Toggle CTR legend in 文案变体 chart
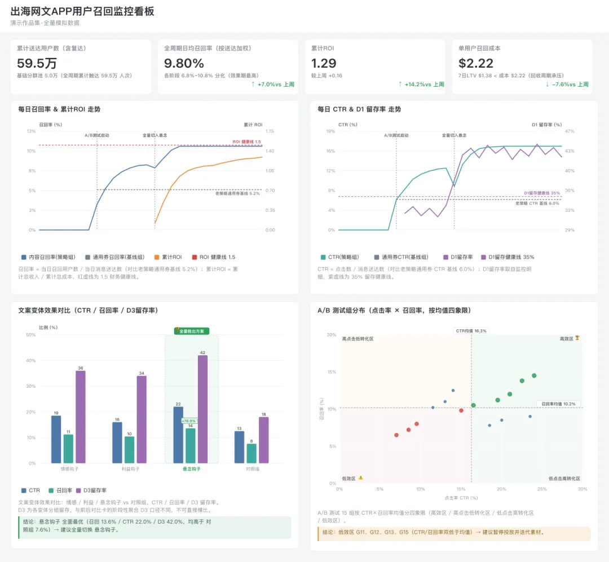Image resolution: width=609 pixels, height=562 pixels. pyautogui.click(x=30, y=490)
